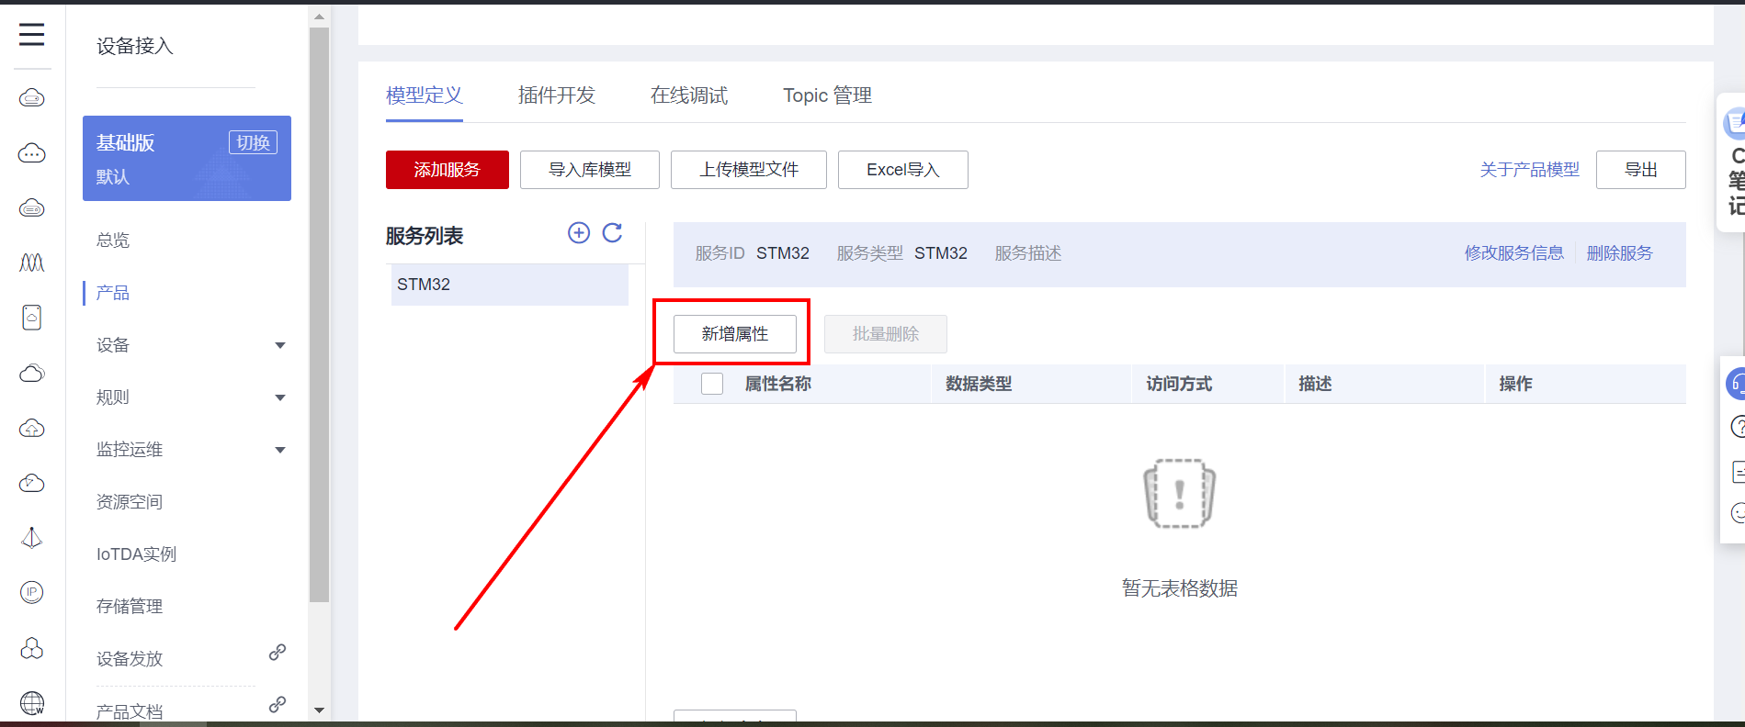Click the 新增属性 button
The image size is (1745, 727).
[x=734, y=334]
